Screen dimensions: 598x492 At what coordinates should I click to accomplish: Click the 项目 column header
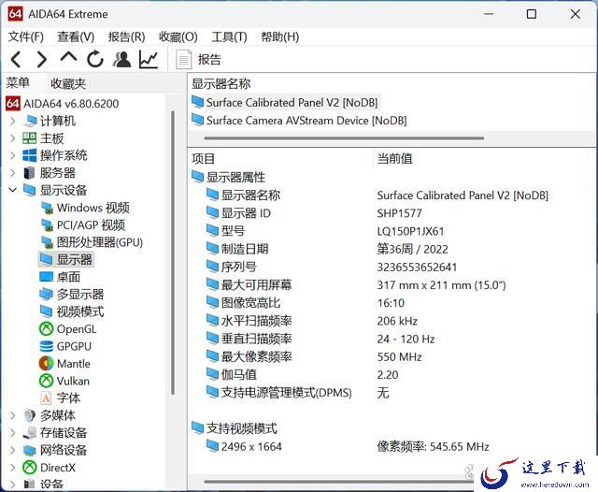(203, 159)
